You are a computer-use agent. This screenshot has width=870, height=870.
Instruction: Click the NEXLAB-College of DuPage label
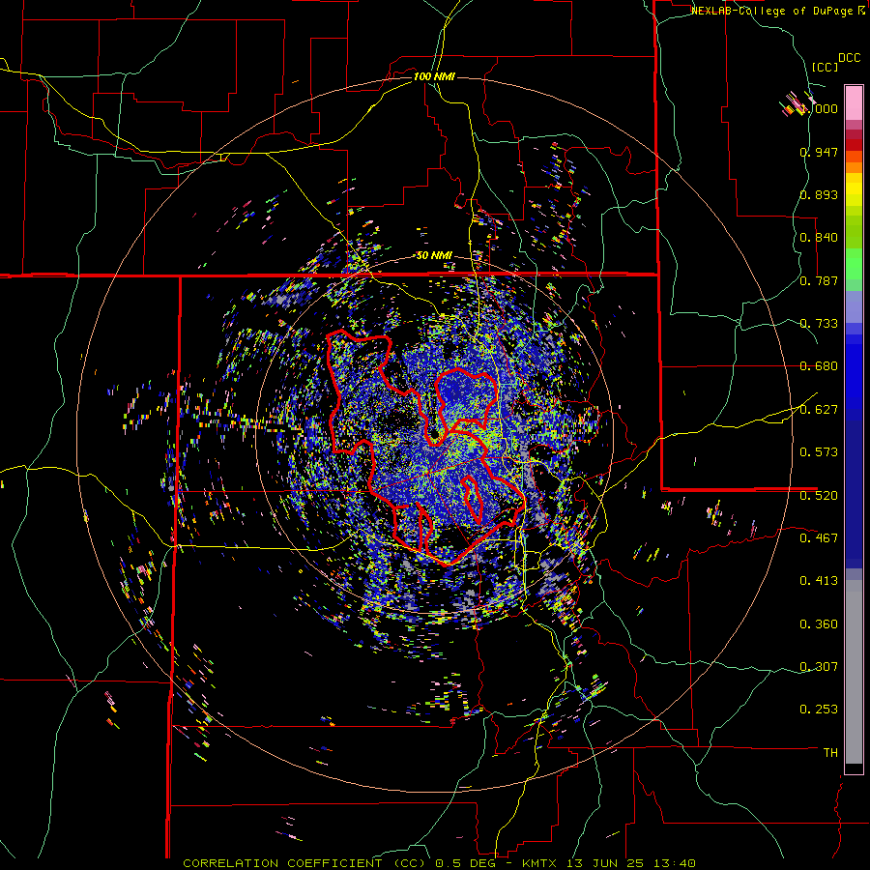(x=772, y=11)
